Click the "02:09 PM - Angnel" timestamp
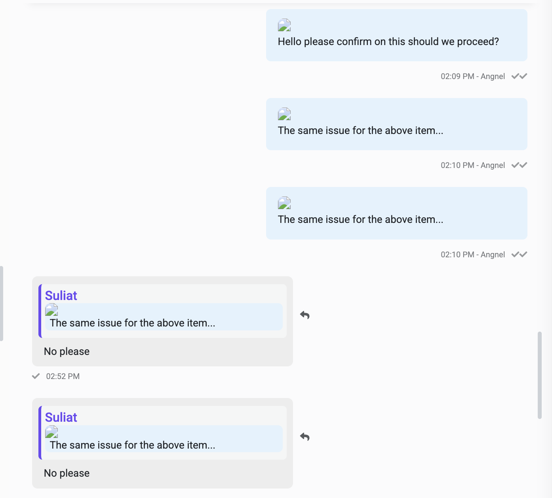552x498 pixels. pos(473,76)
